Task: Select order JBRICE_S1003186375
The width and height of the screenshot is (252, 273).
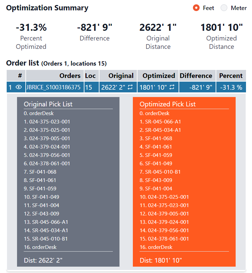Action: 53,87
